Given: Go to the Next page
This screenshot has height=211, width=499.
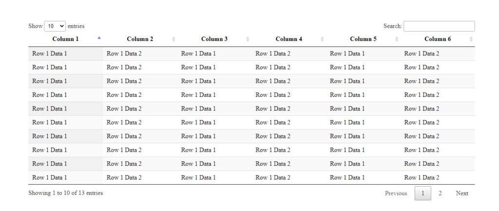Looking at the screenshot, I should pos(462,193).
